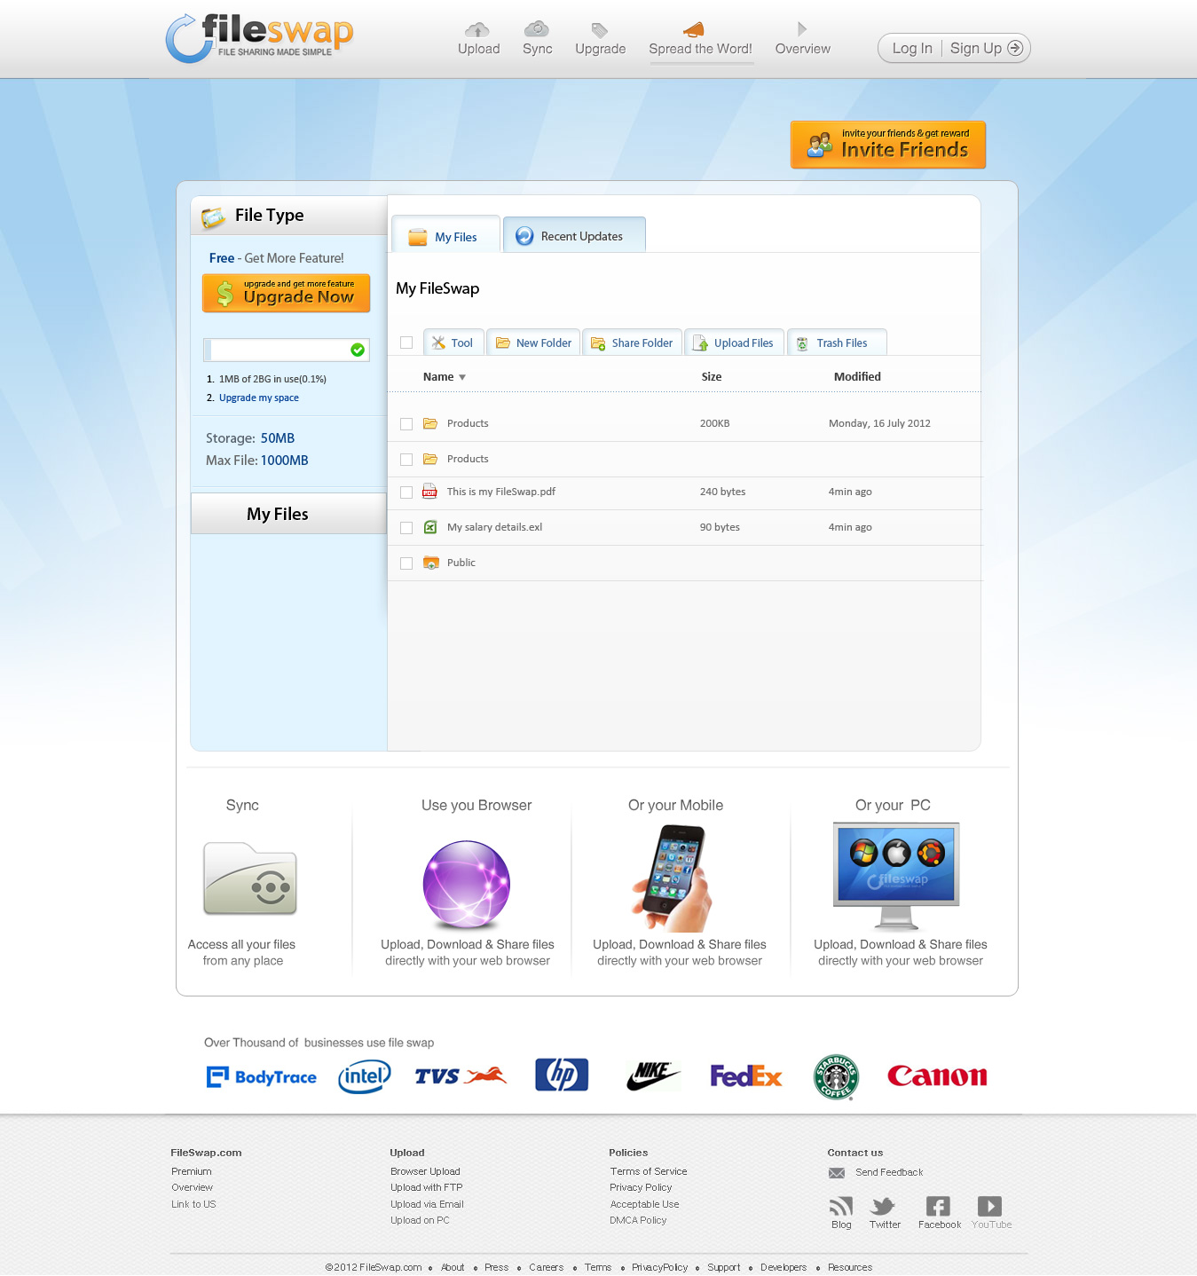Click the Upload cloud icon in header

(477, 30)
